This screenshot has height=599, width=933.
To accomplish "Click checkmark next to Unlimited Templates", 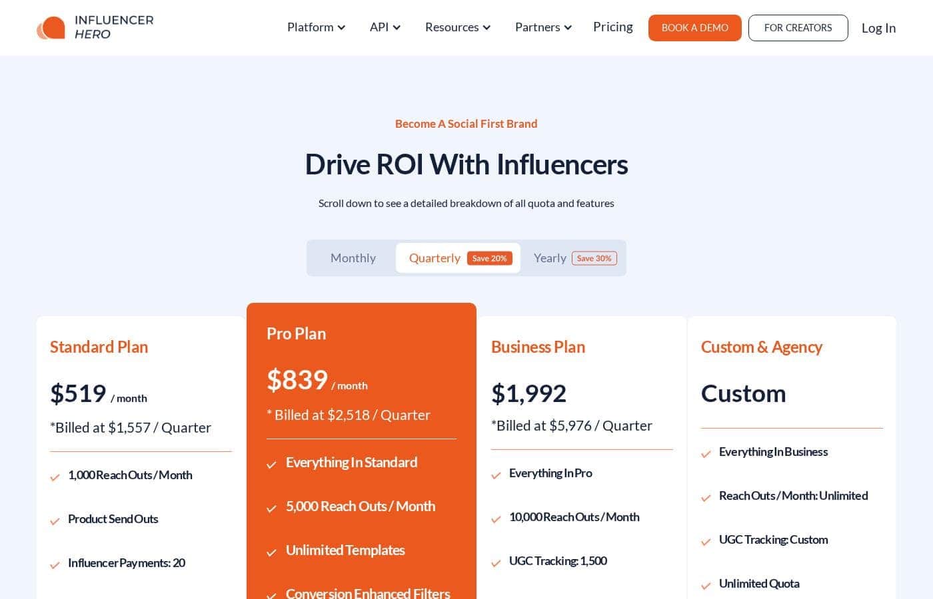I will (x=271, y=552).
